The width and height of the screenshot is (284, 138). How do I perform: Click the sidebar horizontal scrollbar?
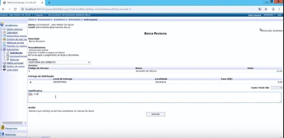[x=12, y=123]
